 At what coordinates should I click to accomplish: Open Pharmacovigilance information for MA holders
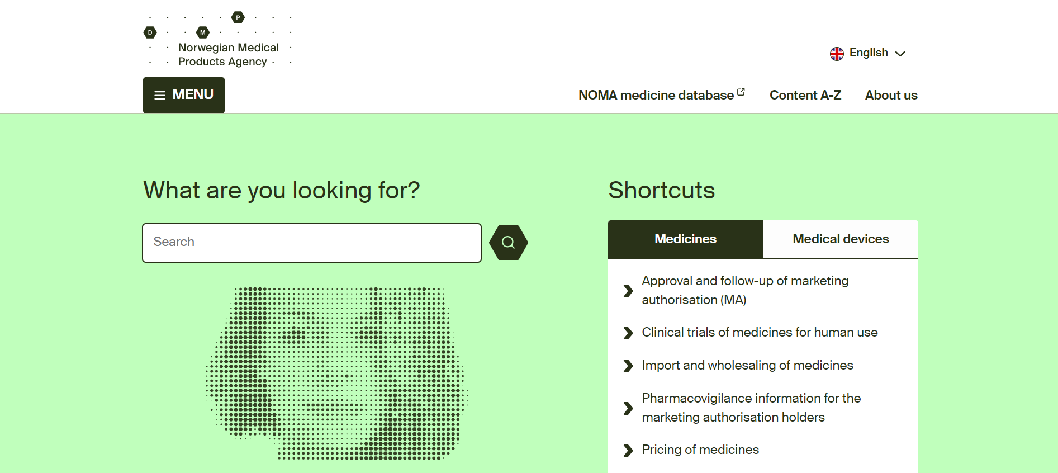pos(751,408)
